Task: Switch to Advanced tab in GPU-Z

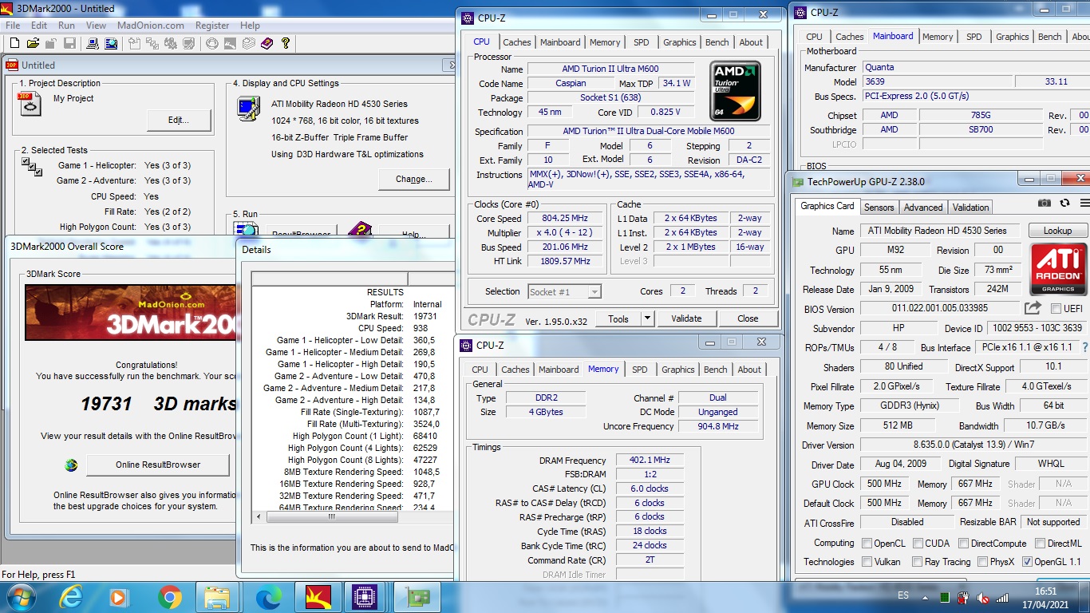Action: 923,208
